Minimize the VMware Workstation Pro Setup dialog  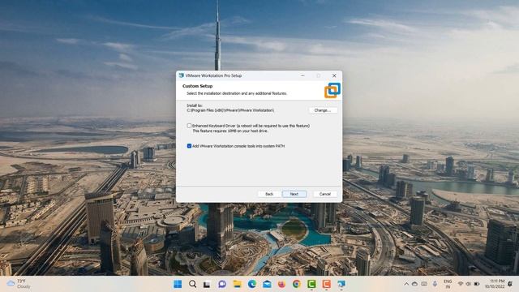(302, 75)
